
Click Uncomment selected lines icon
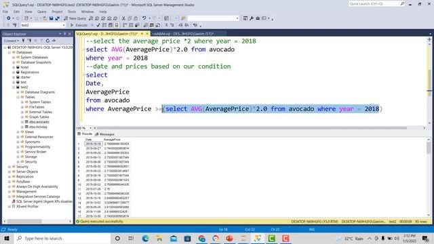point(172,25)
